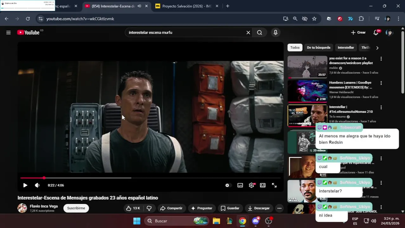Toggle subtitles with the captions button
Image resolution: width=405 pixels, height=228 pixels.
pos(240,185)
